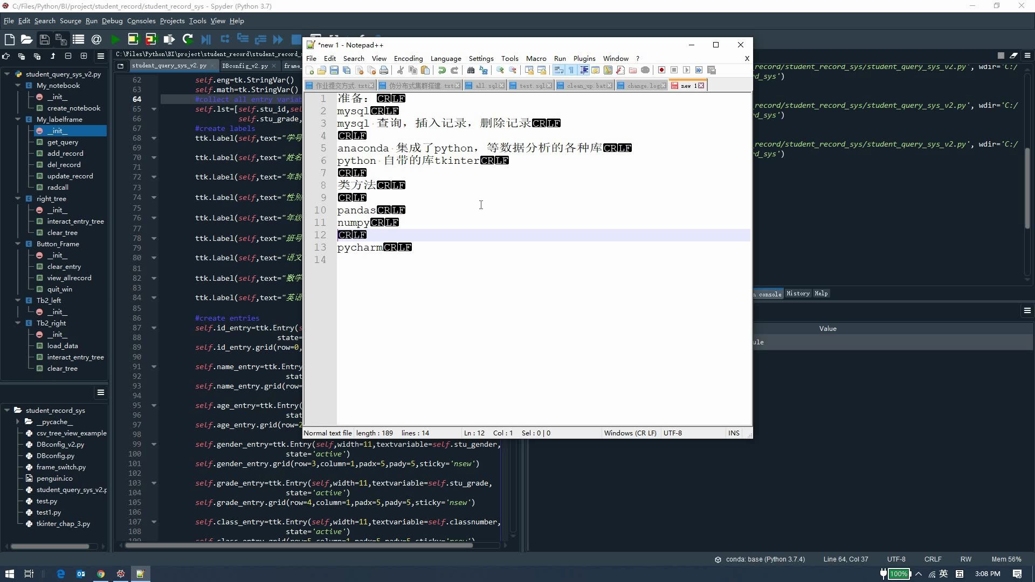Click Notepad++ Function List icon
The image size is (1035, 582).
(x=620, y=71)
